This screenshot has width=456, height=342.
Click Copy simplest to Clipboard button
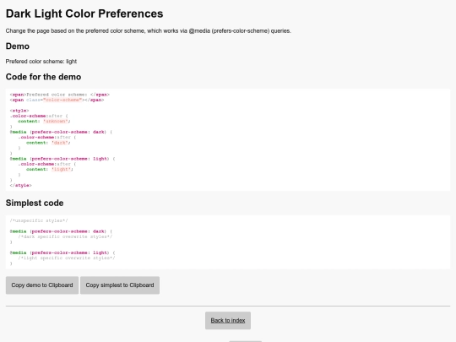point(120,285)
